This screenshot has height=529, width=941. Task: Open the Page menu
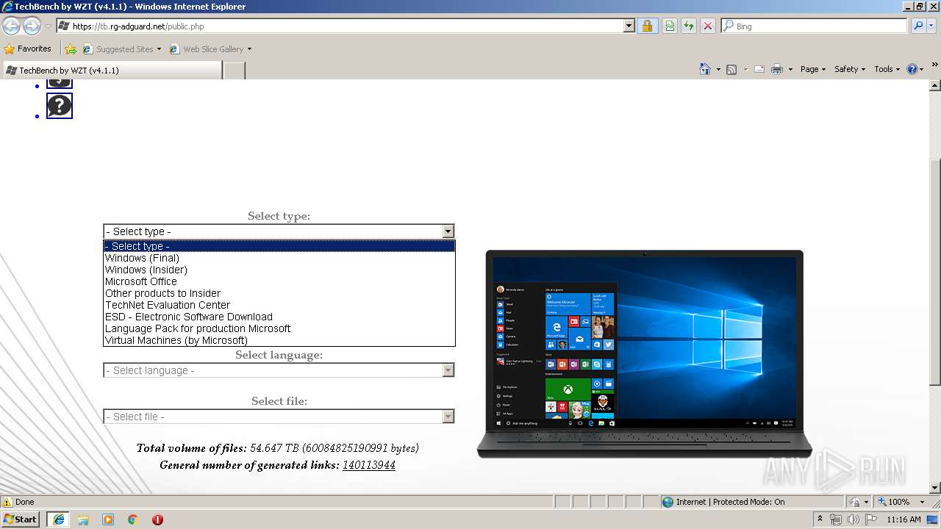tap(812, 69)
